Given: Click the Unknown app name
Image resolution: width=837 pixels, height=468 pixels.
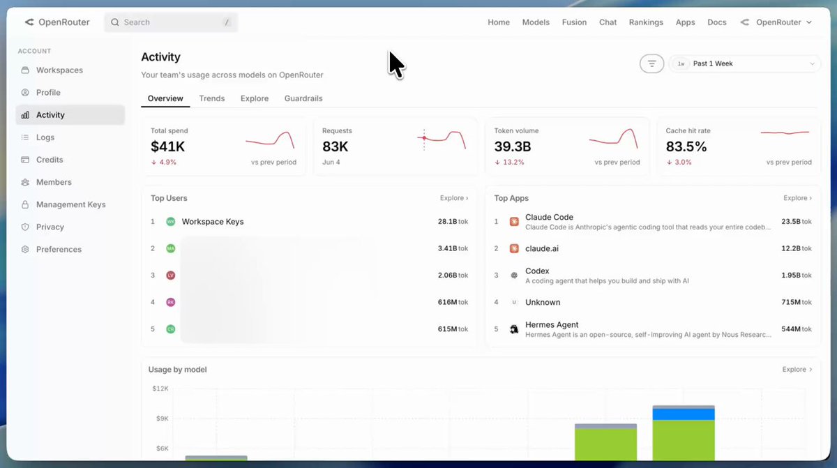Looking at the screenshot, I should 543,302.
